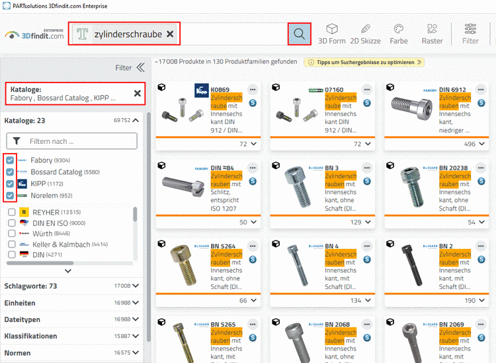Click the filter panel vertical scrollbar
Viewport: 496px width, 363px height.
(149, 227)
